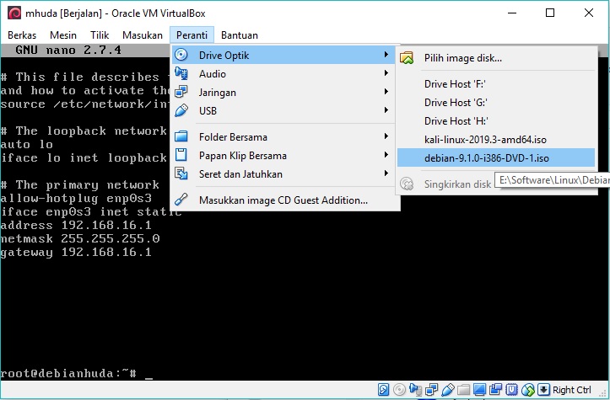The image size is (610, 400).
Task: Click the 'allow-hotplug enp0s3' line
Action: (76, 199)
